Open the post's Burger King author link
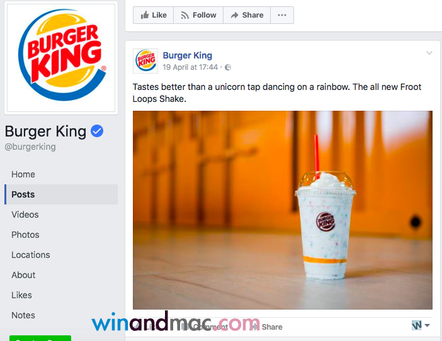Screen dimensions: 442x341 (x=188, y=55)
